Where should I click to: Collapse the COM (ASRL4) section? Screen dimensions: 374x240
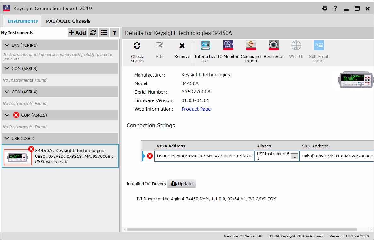(7, 92)
